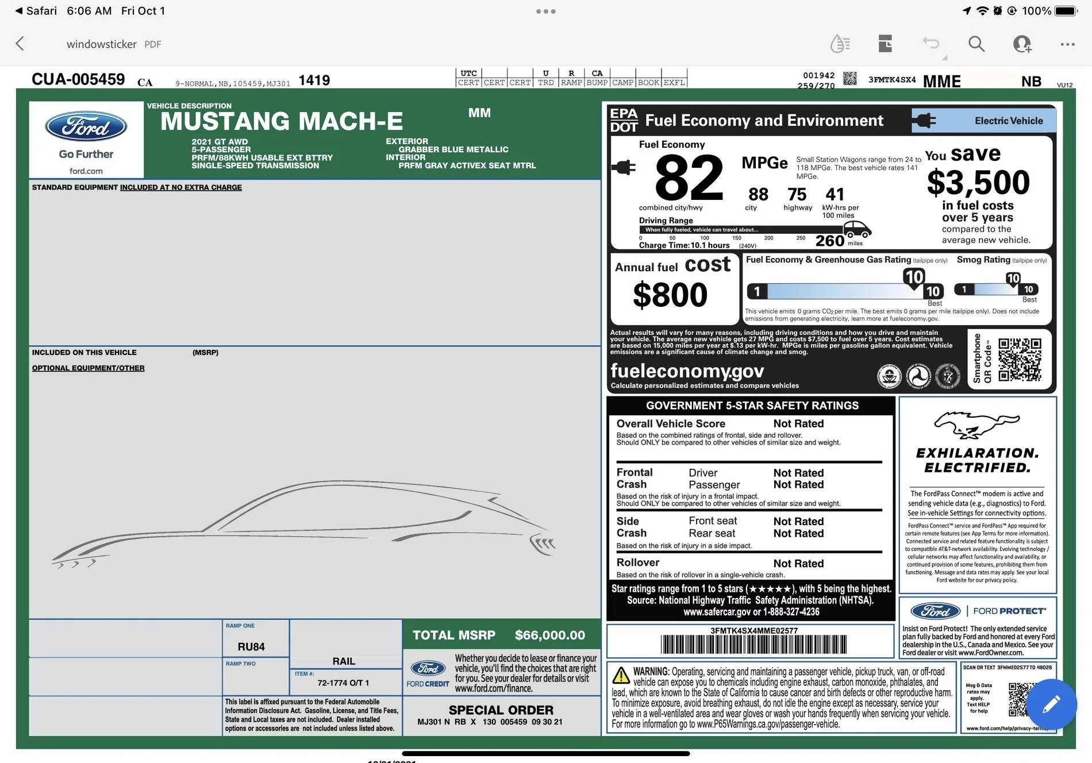Open search with the magnifier icon
1092x763 pixels.
click(976, 44)
